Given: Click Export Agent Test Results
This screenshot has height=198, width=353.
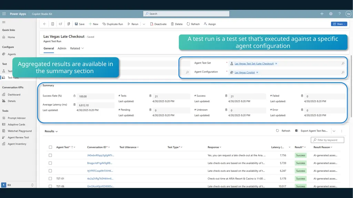Looking at the screenshot, I should 311,131.
